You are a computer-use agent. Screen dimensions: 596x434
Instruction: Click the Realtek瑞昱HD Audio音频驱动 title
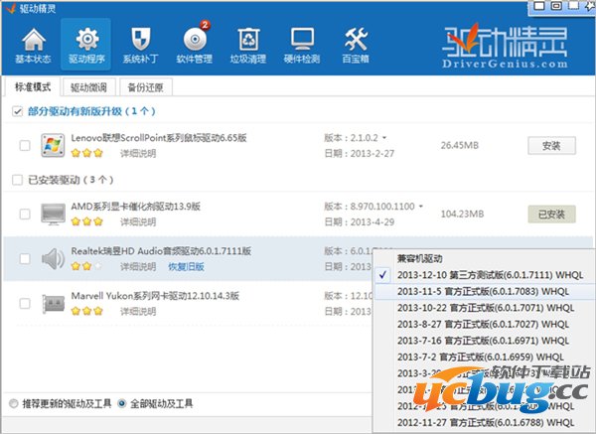coord(161,251)
